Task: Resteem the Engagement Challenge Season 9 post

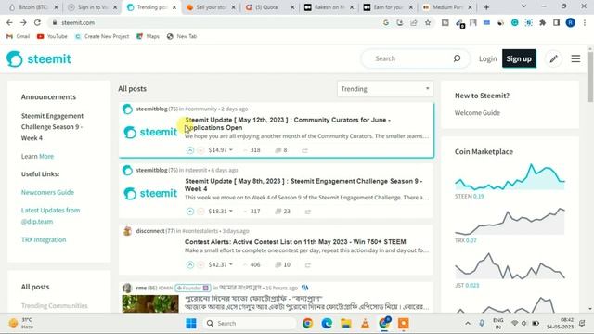Action: pos(307,212)
